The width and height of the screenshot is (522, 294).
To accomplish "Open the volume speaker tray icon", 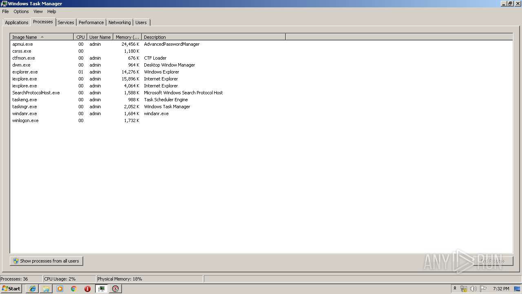I will click(473, 289).
